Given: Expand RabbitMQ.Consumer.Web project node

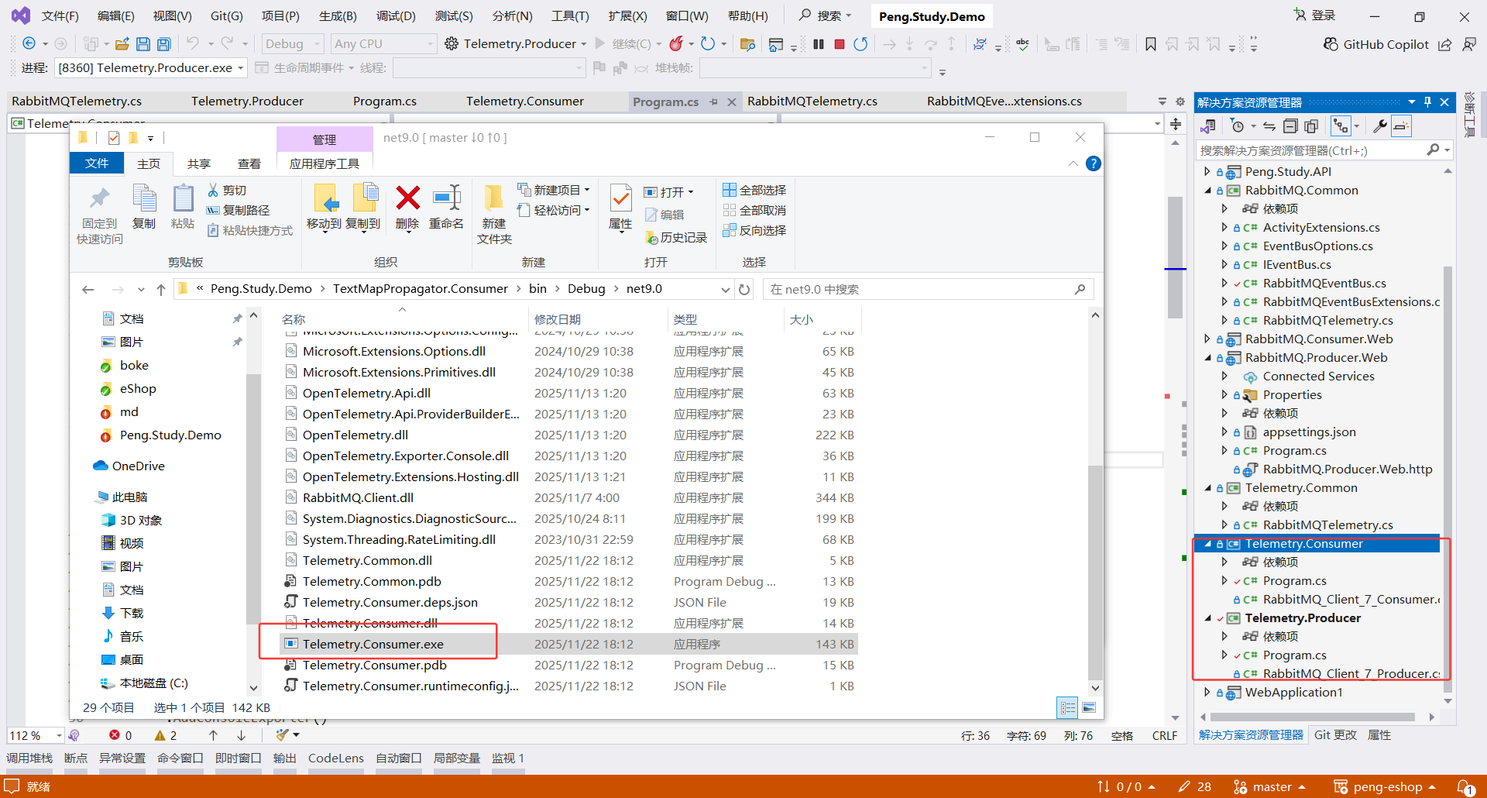Looking at the screenshot, I should point(1207,339).
